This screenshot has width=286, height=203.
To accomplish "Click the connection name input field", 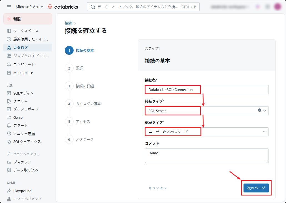I will pos(207,90).
